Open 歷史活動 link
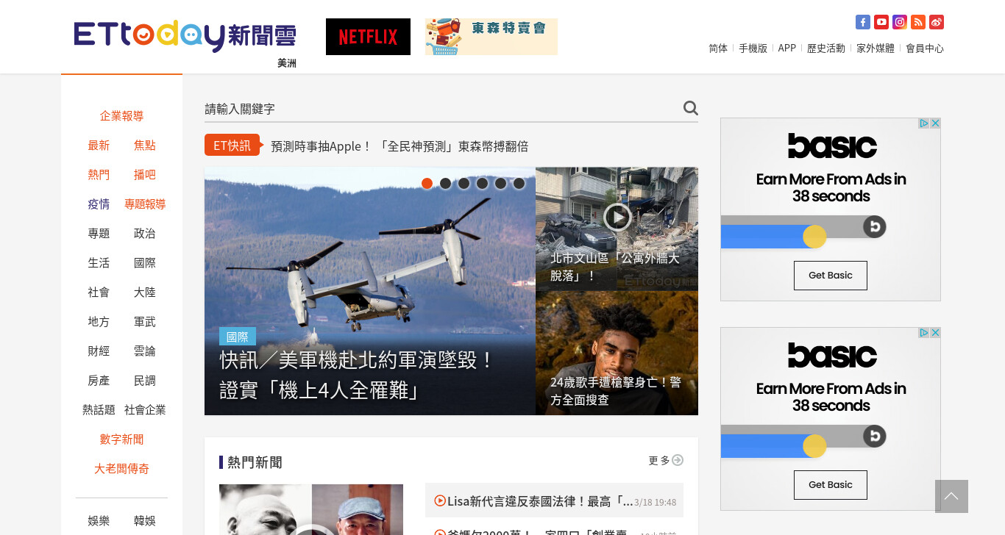This screenshot has height=535, width=1005. click(826, 49)
